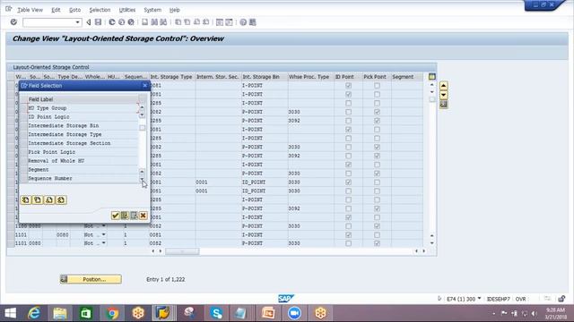Click the table's horizontal scrollbar thumb
Image resolution: width=574 pixels, height=322 pixels.
182,251
